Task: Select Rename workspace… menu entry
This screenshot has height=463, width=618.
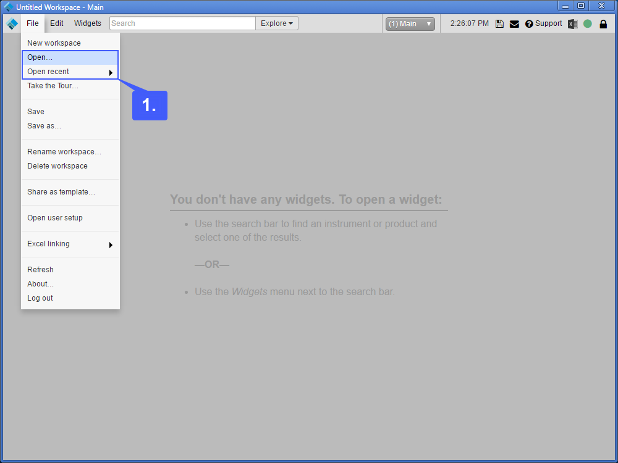Action: tap(70, 152)
